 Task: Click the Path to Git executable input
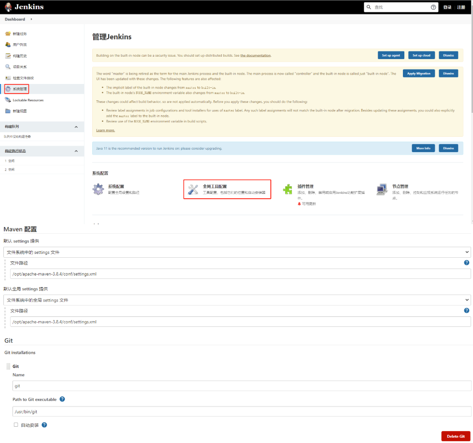[x=242, y=411]
